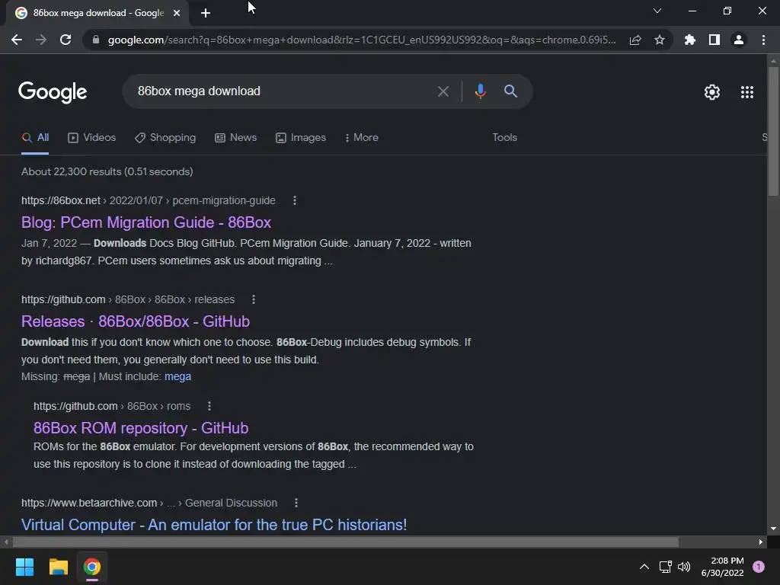Open Releases · 86Box/86Box - GitHub link
Viewport: 780px width, 585px height.
[136, 321]
